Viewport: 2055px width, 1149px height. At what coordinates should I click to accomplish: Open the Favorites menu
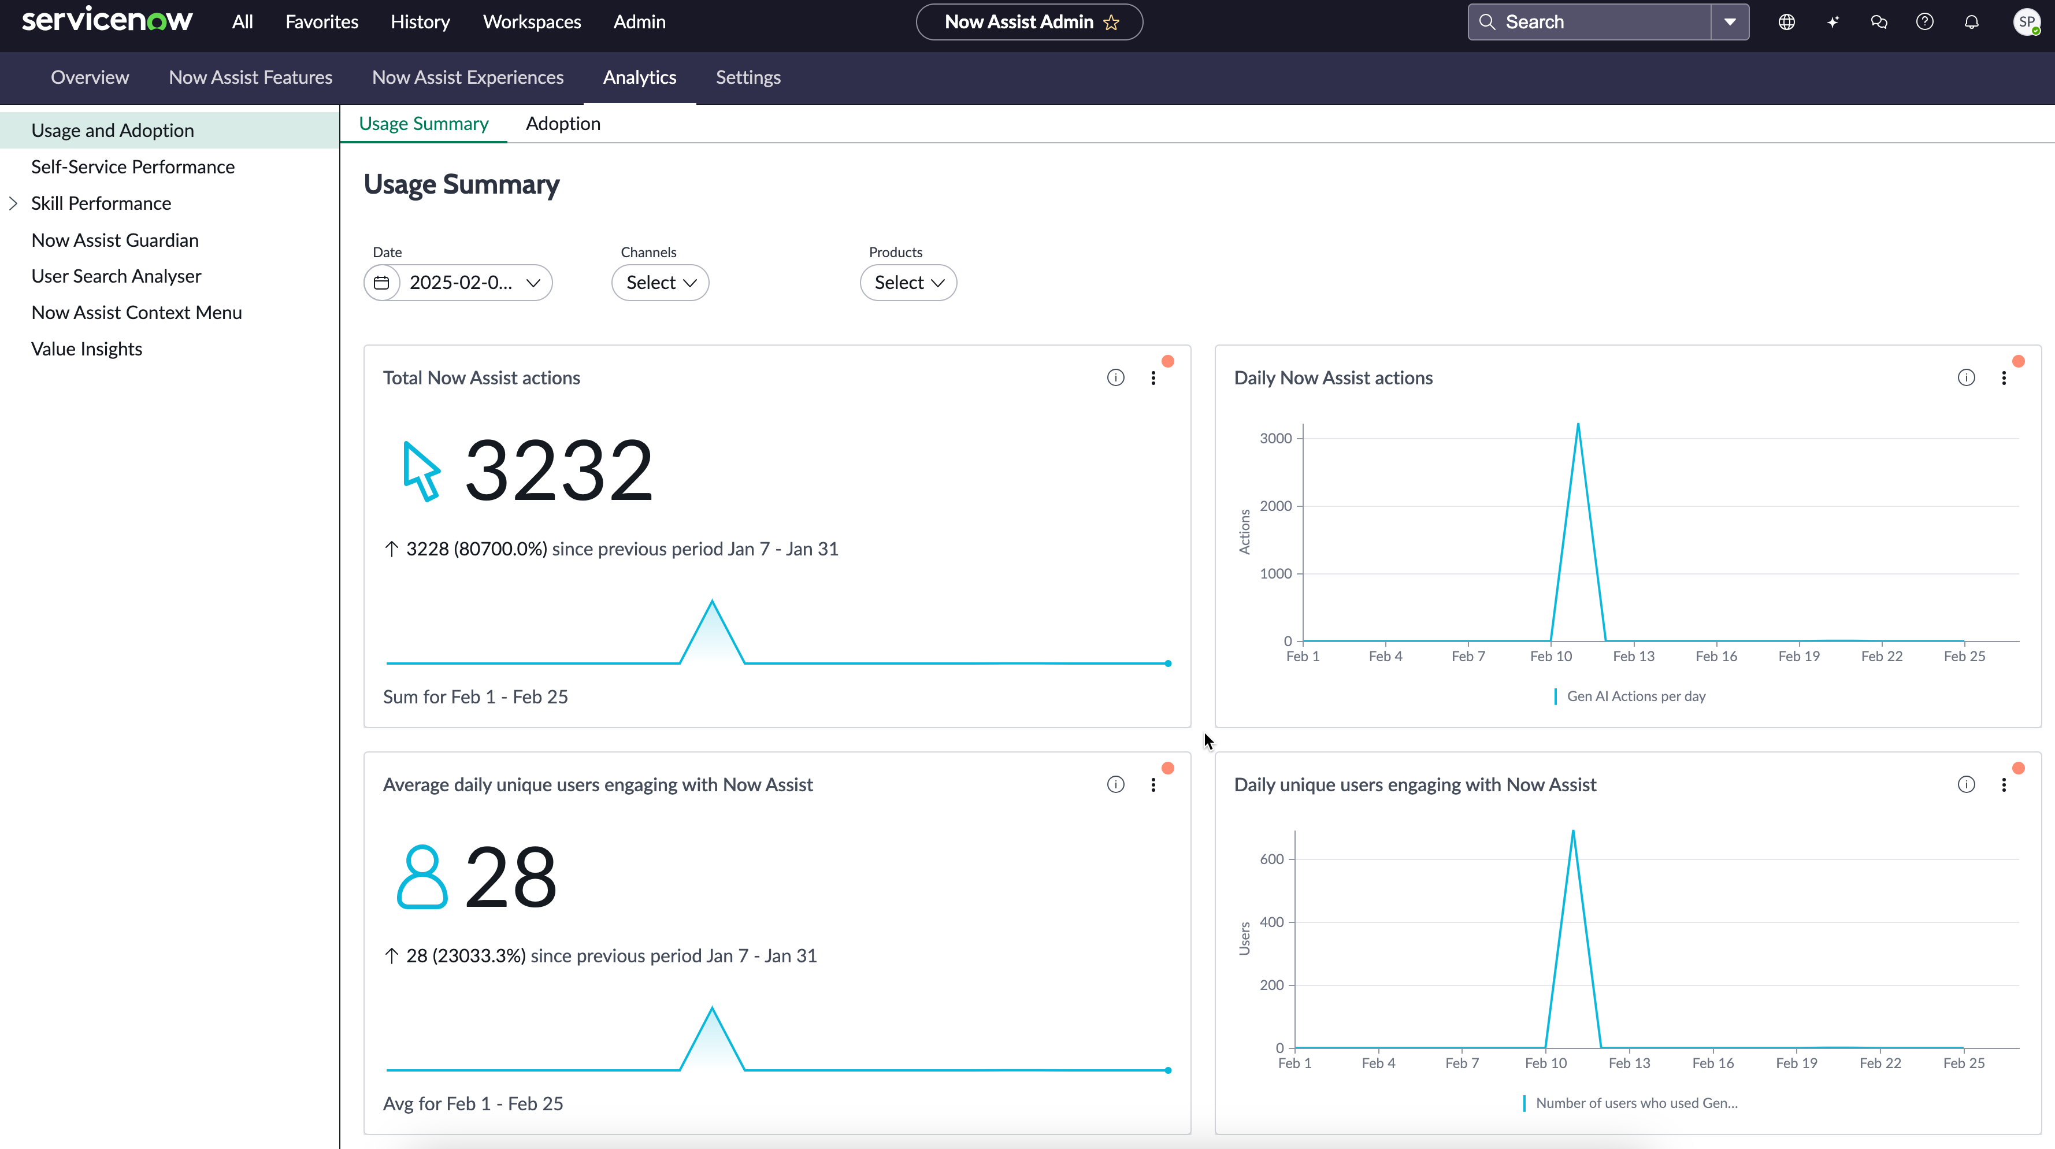[x=321, y=21]
